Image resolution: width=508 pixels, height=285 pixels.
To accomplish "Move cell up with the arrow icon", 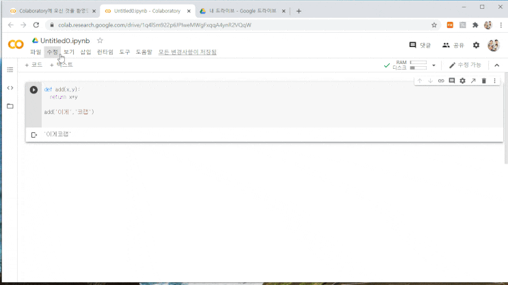I will click(x=420, y=80).
